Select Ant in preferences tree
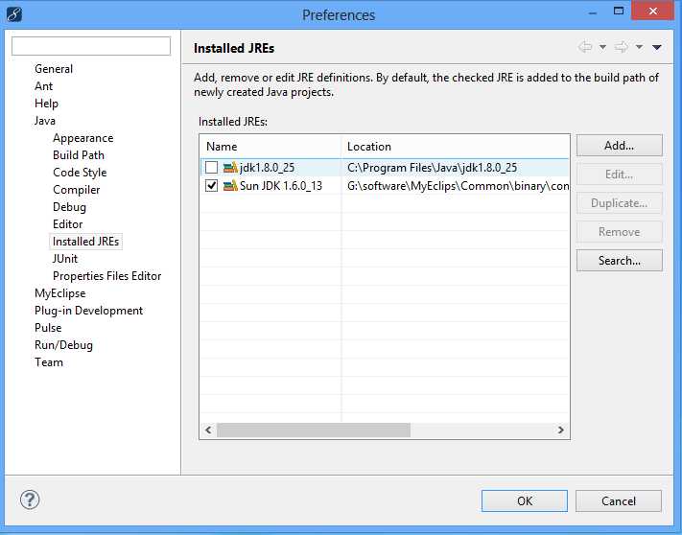Screen dimensions: 682x535 [43, 86]
